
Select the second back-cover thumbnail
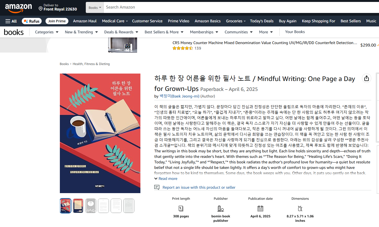[78, 206]
